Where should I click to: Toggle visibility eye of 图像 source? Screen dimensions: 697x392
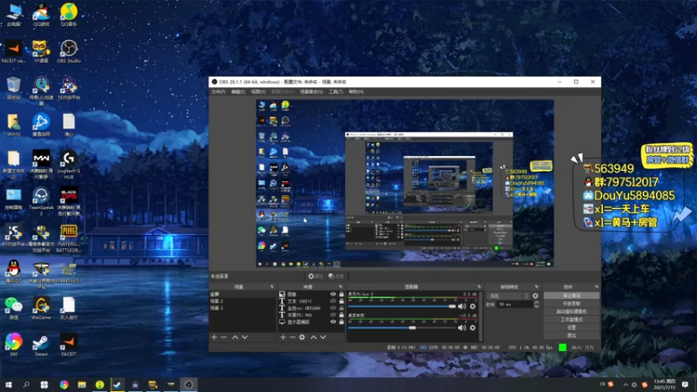point(333,294)
